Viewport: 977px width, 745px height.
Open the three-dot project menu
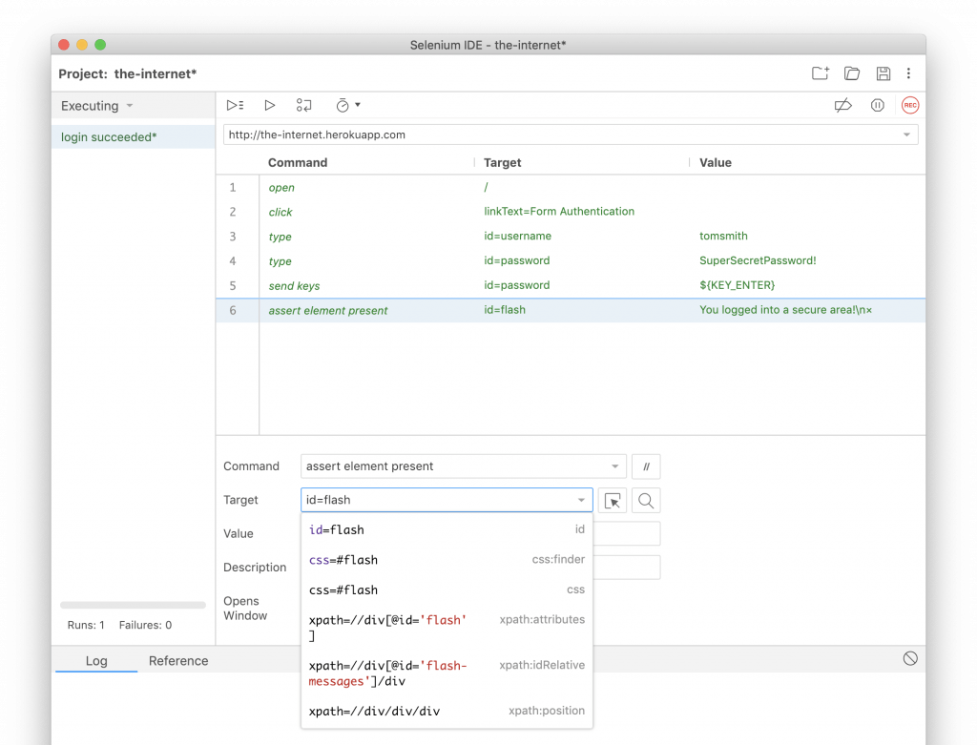[909, 72]
